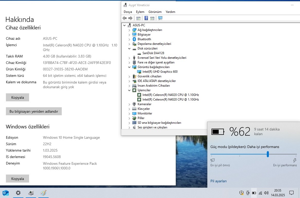
Task: Expand the Monitörler category
Action: [x=129, y=114]
